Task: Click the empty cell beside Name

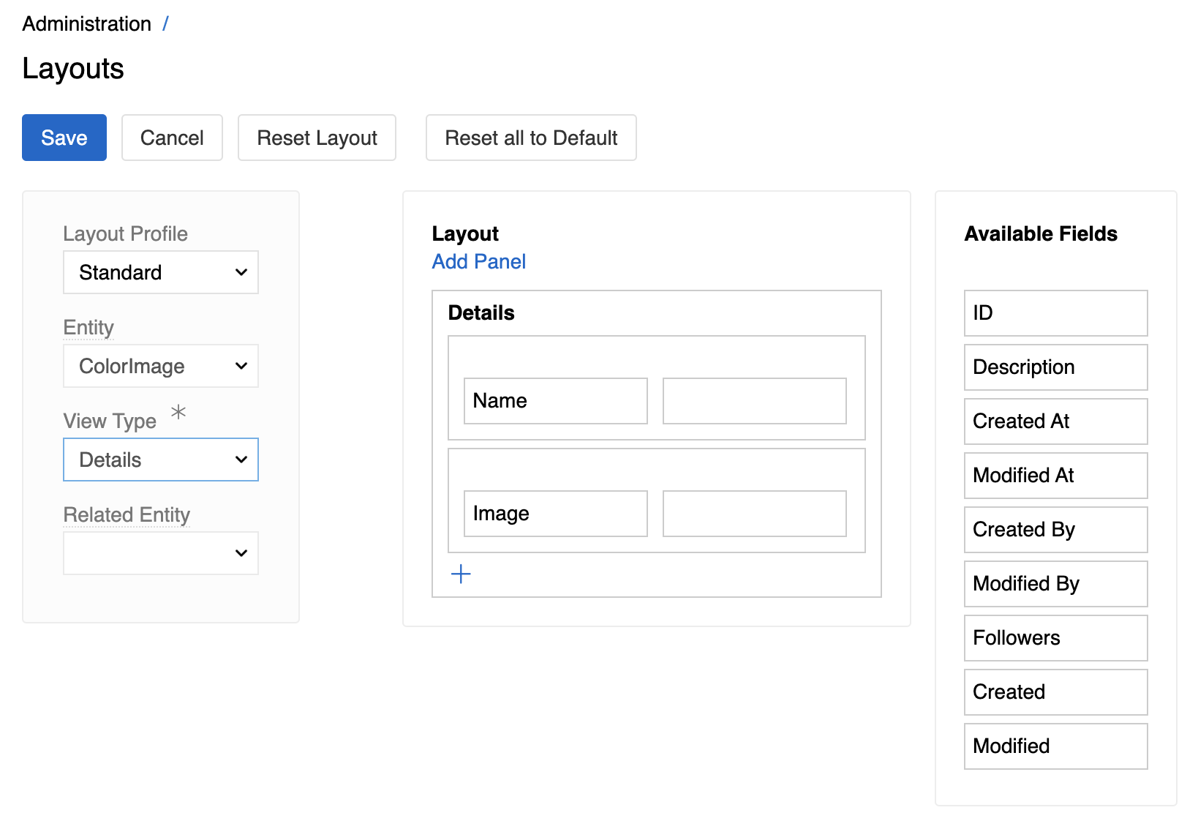Action: pos(755,401)
